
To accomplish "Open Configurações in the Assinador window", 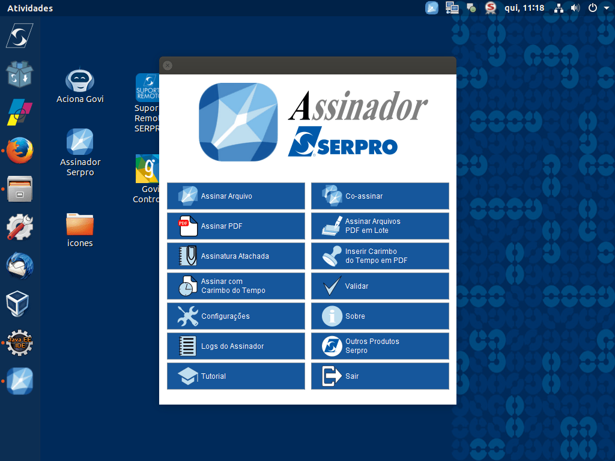I will 235,316.
